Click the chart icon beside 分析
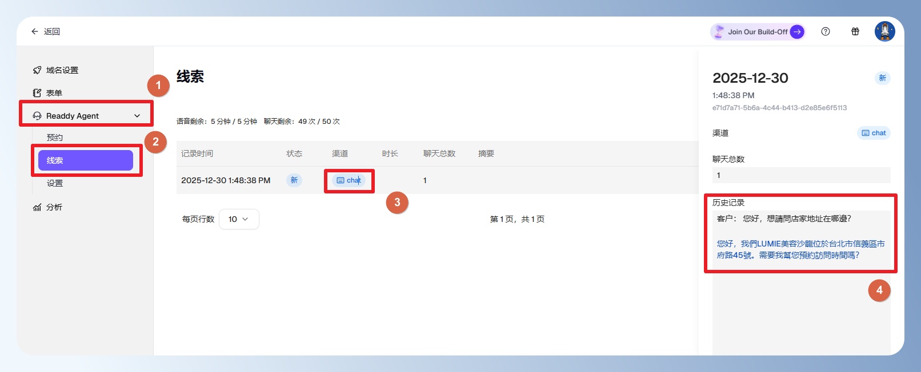921x372 pixels. tap(37, 207)
